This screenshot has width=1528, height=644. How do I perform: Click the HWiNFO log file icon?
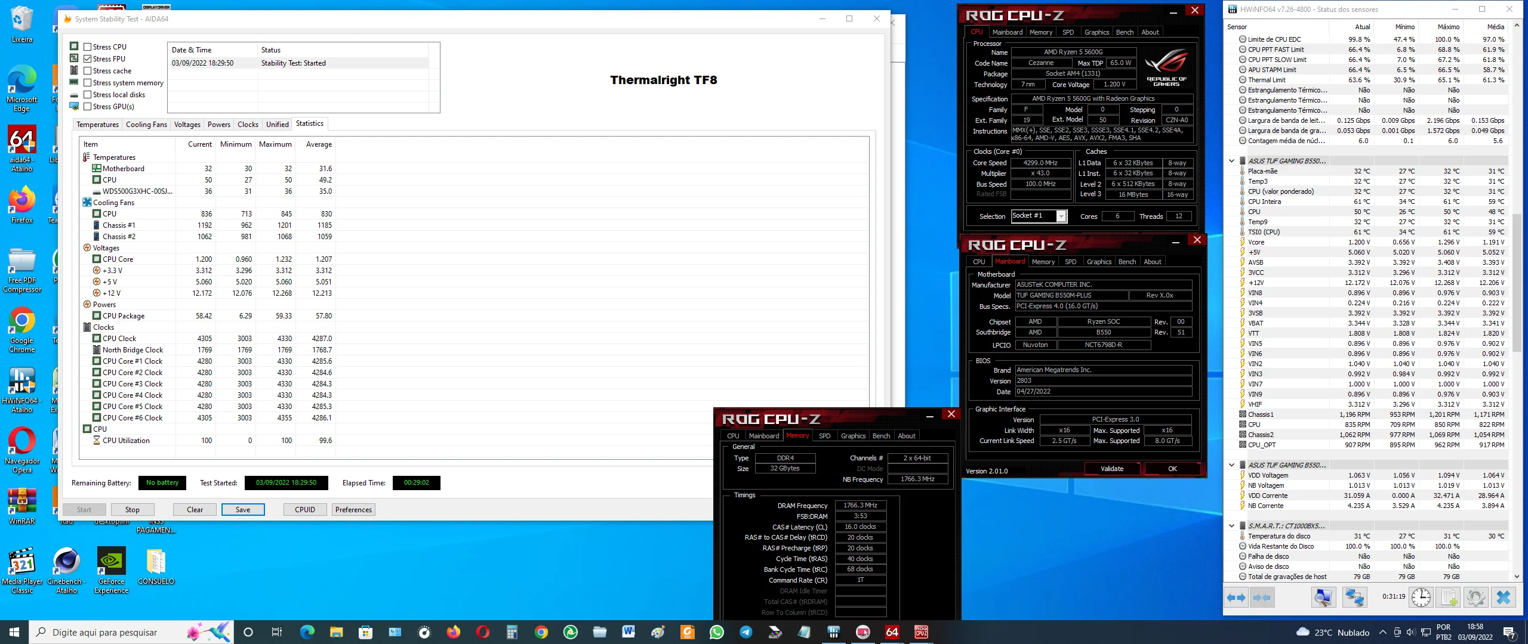tap(1449, 597)
